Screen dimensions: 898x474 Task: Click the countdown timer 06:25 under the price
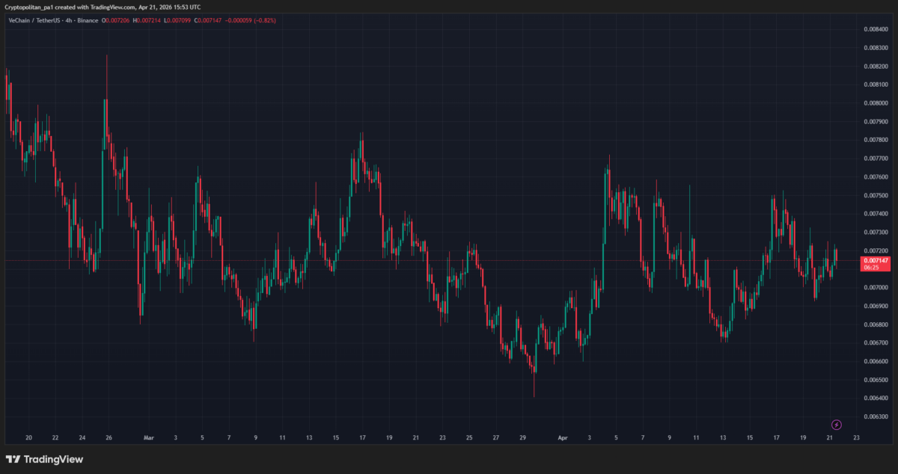pos(871,267)
